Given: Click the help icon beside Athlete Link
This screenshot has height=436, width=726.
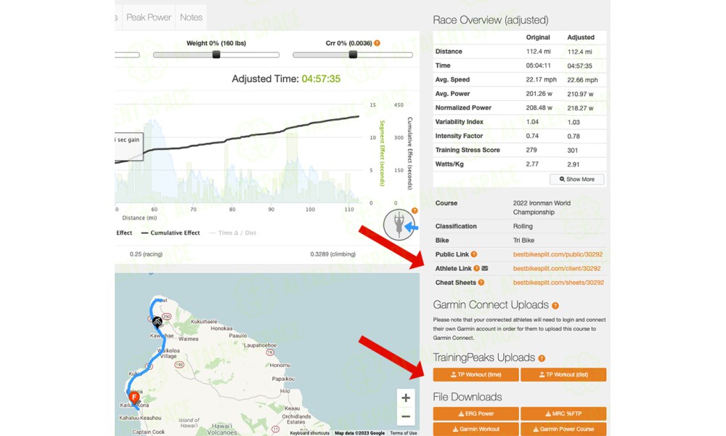Looking at the screenshot, I should [x=476, y=268].
